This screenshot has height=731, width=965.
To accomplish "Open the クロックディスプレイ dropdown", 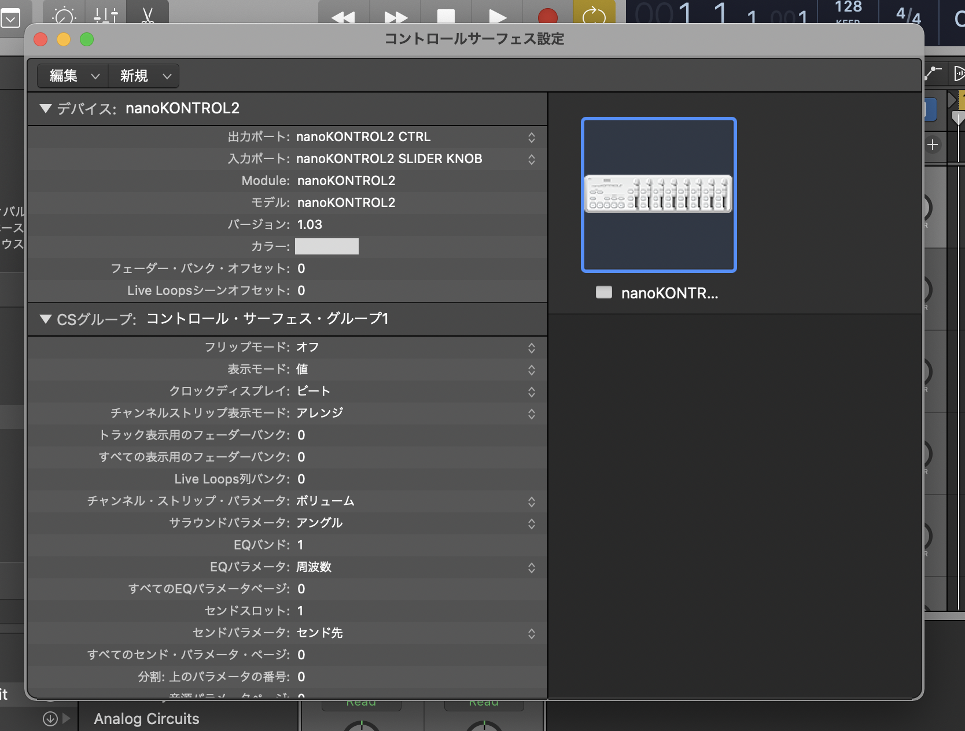I will (531, 392).
